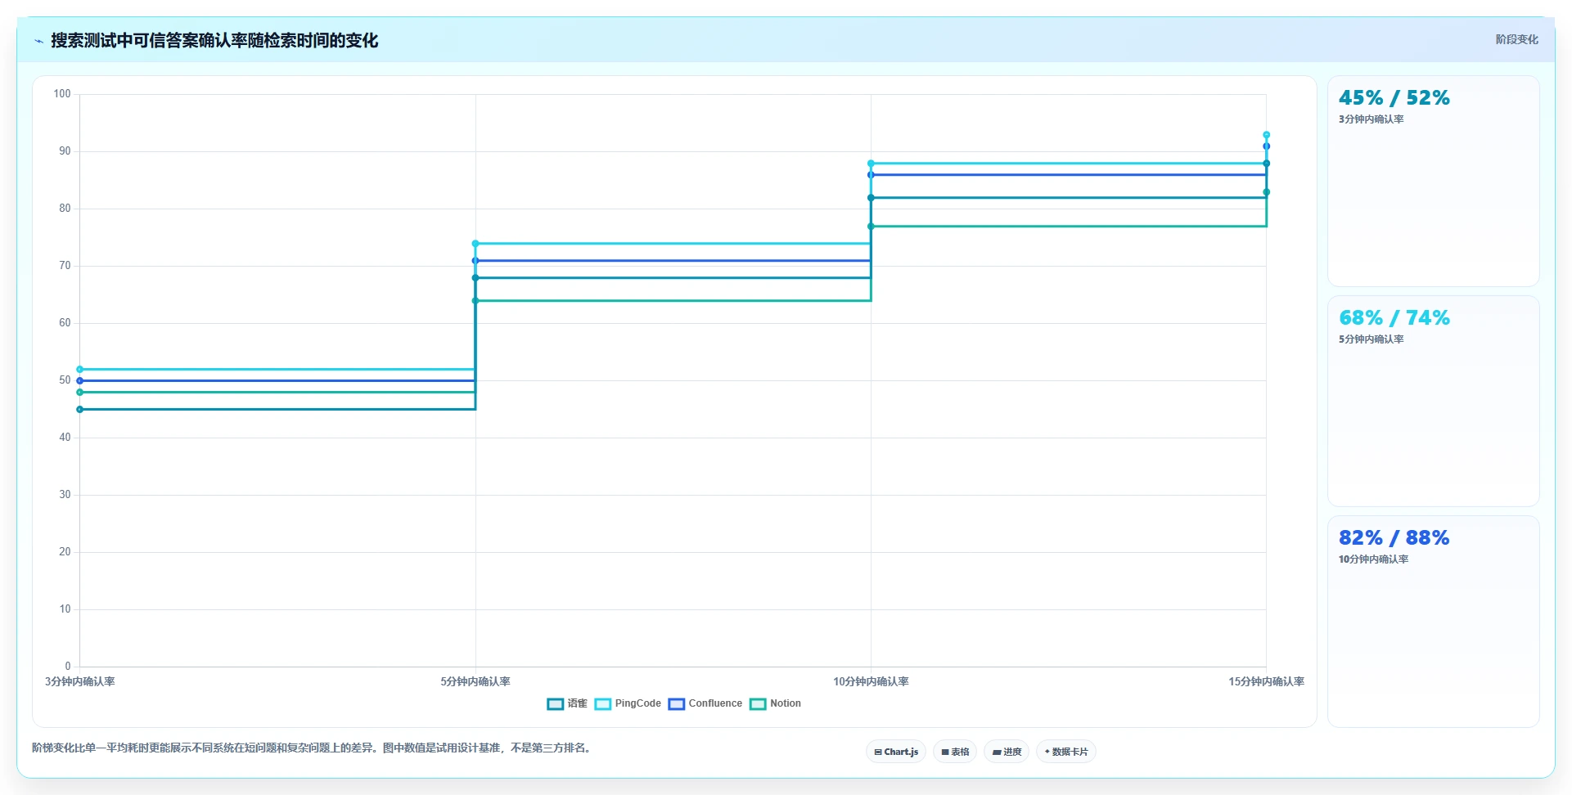Click the 10分钟内确认率 caption in third card
Image resolution: width=1572 pixels, height=795 pixels.
(x=1373, y=559)
